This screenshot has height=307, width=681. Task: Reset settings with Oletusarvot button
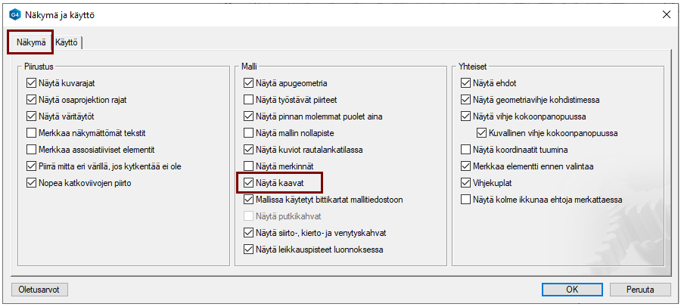40,290
